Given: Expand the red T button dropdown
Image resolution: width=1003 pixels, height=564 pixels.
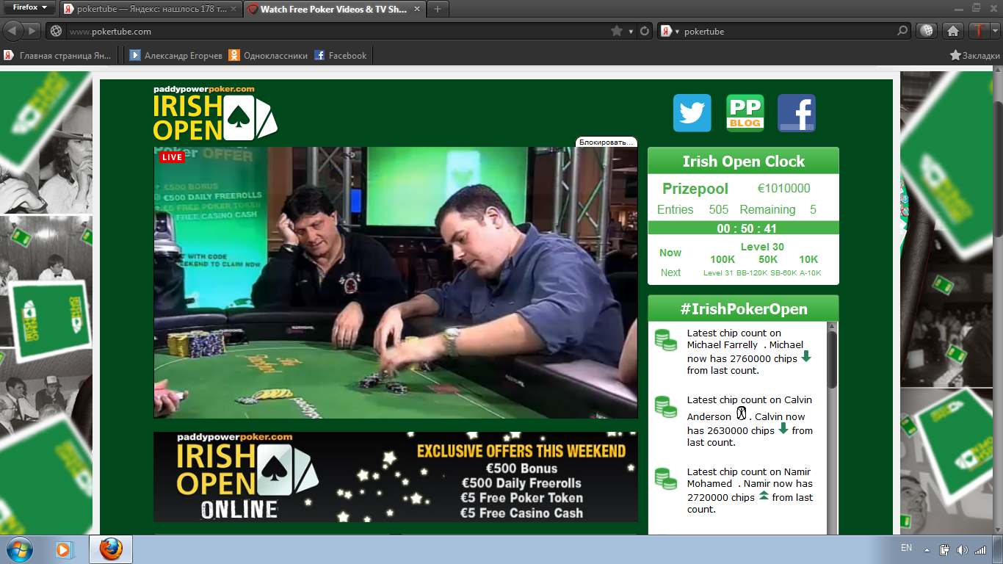Looking at the screenshot, I should coord(995,31).
